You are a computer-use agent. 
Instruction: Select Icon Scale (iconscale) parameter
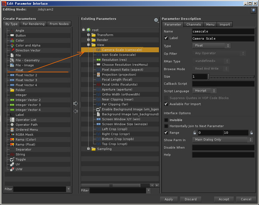tap(119, 55)
